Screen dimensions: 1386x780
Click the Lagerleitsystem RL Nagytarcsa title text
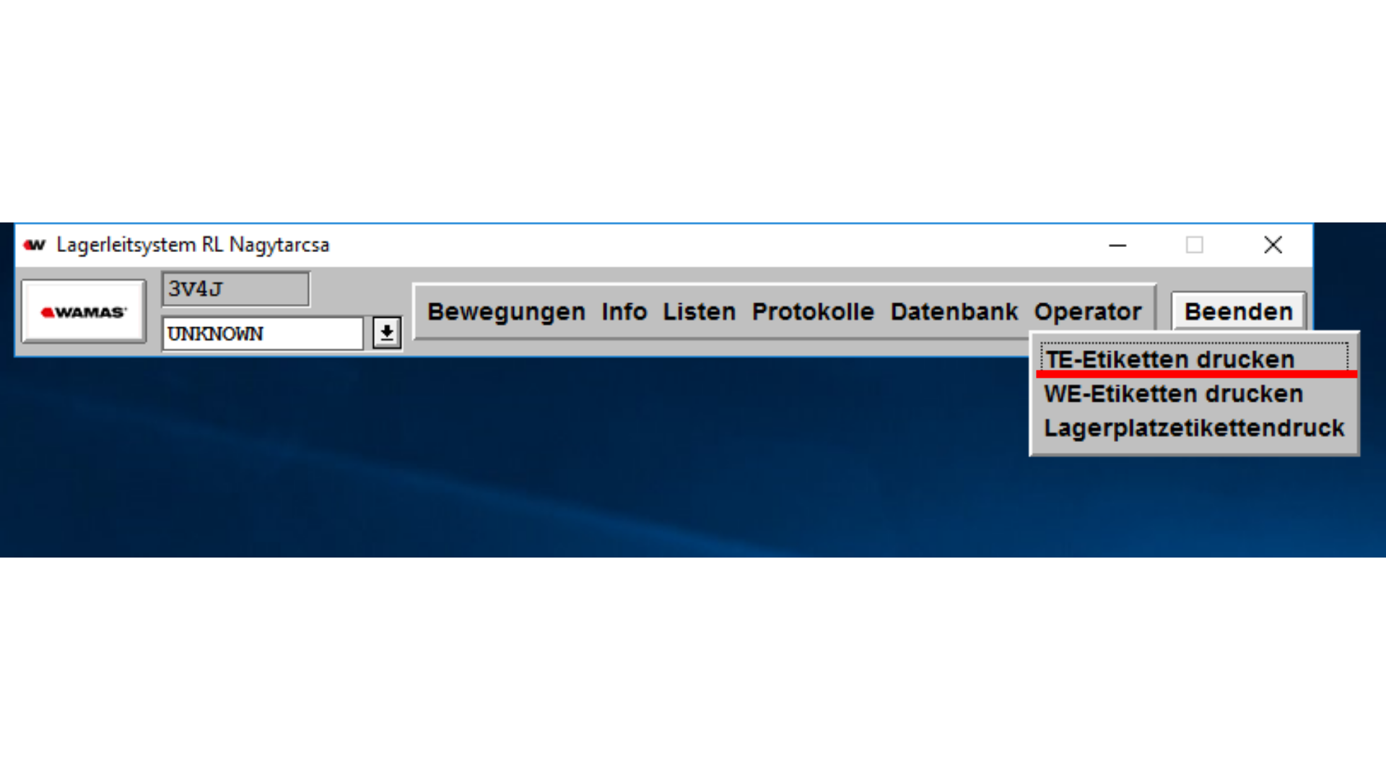[x=193, y=245]
